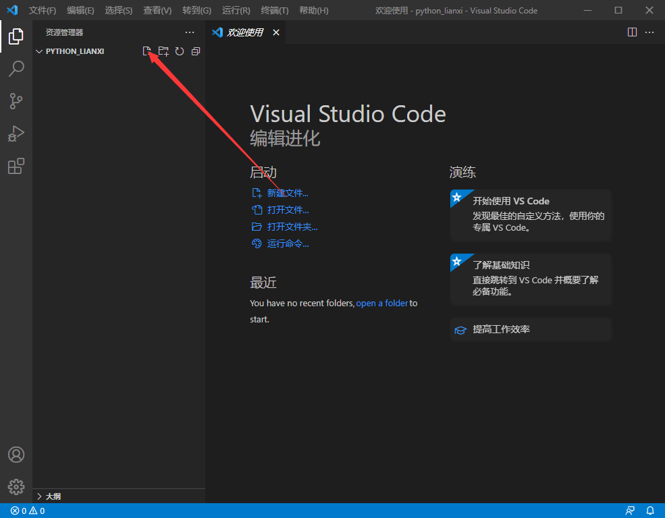Select the 欢迎使用 editor tab
665x518 pixels.
[x=244, y=32]
